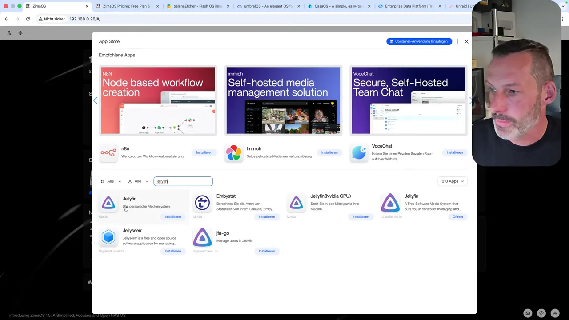Image resolution: width=569 pixels, height=320 pixels.
Task: Open the author filter dropdown 'Alle'
Action: 138,181
